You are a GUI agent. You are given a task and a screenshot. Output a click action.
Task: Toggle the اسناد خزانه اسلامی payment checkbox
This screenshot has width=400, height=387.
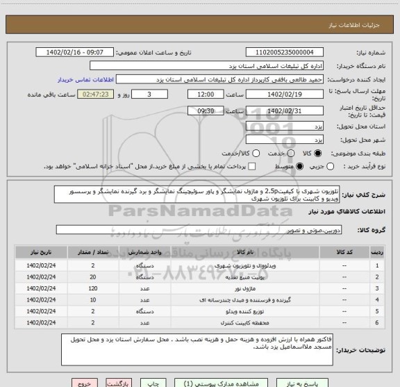click(252, 167)
